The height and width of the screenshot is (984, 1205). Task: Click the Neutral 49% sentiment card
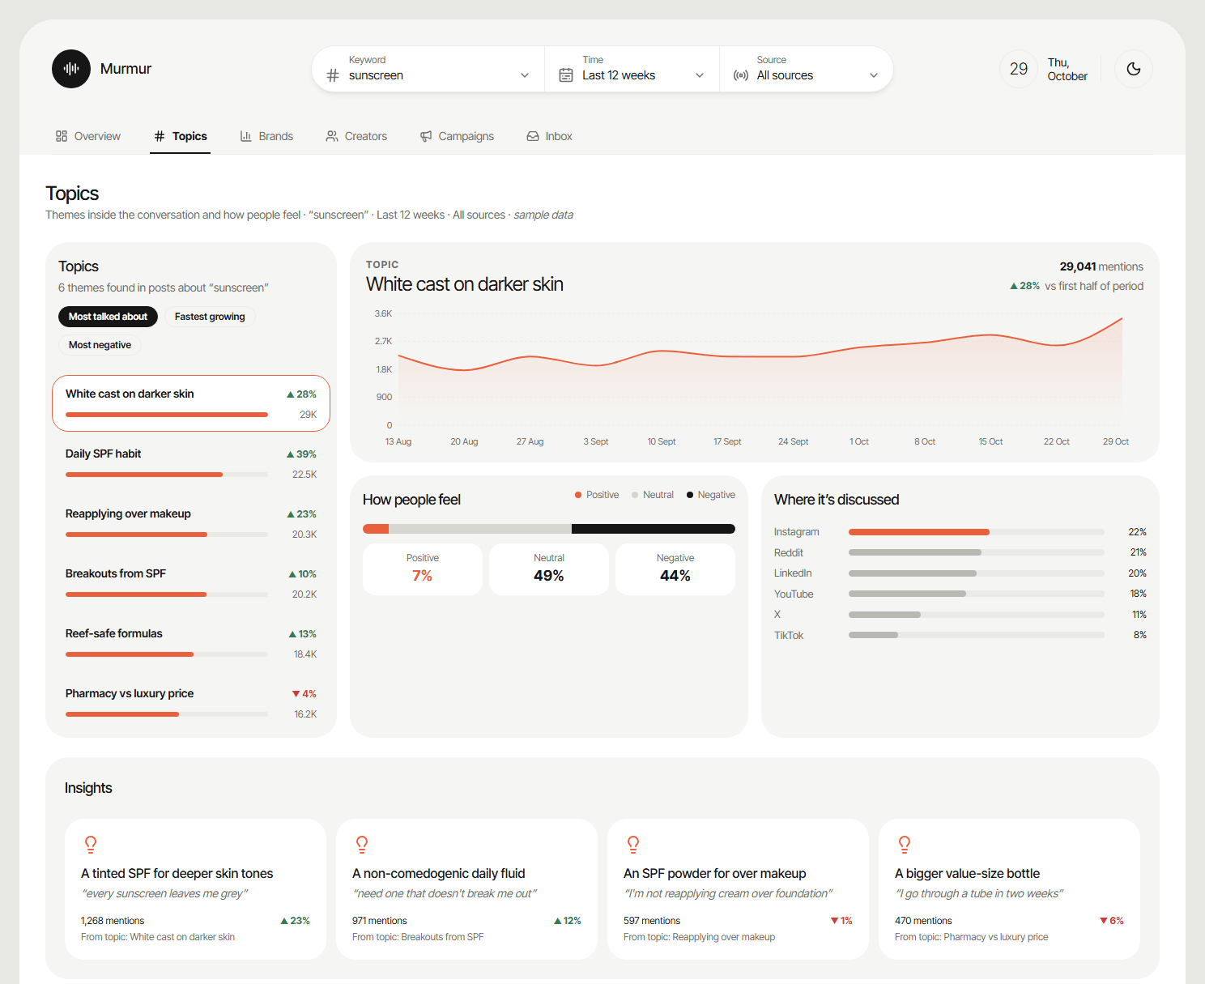click(x=549, y=569)
